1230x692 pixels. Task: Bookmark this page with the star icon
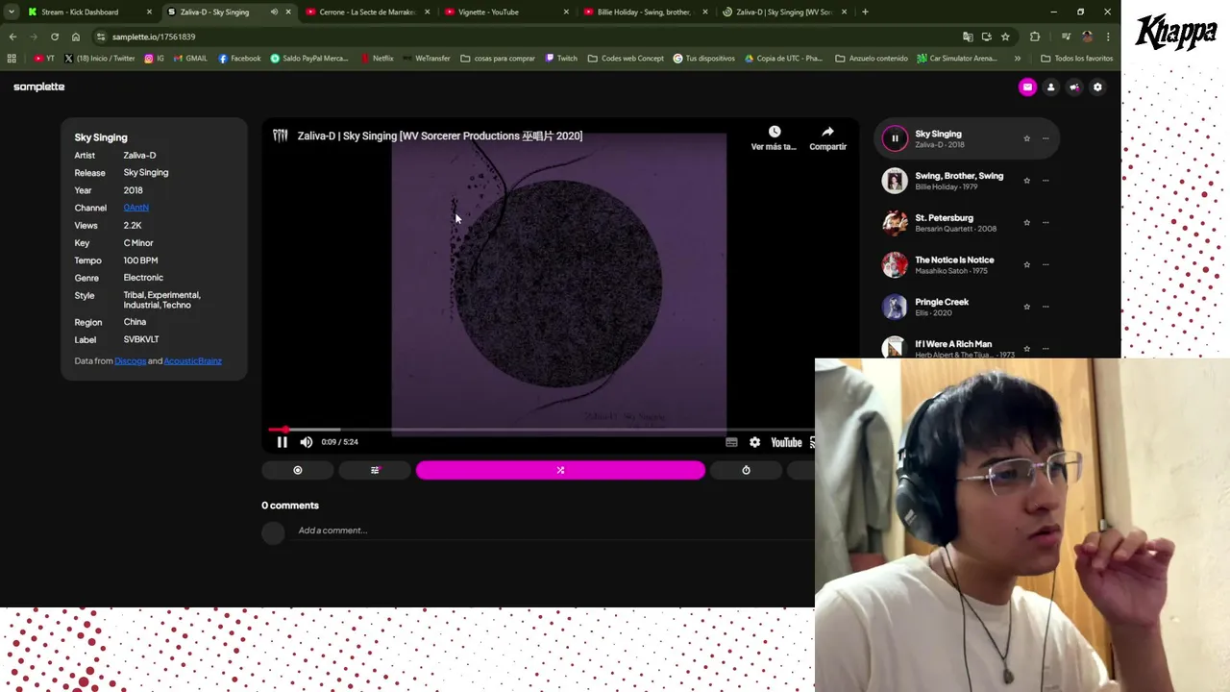tap(1005, 37)
